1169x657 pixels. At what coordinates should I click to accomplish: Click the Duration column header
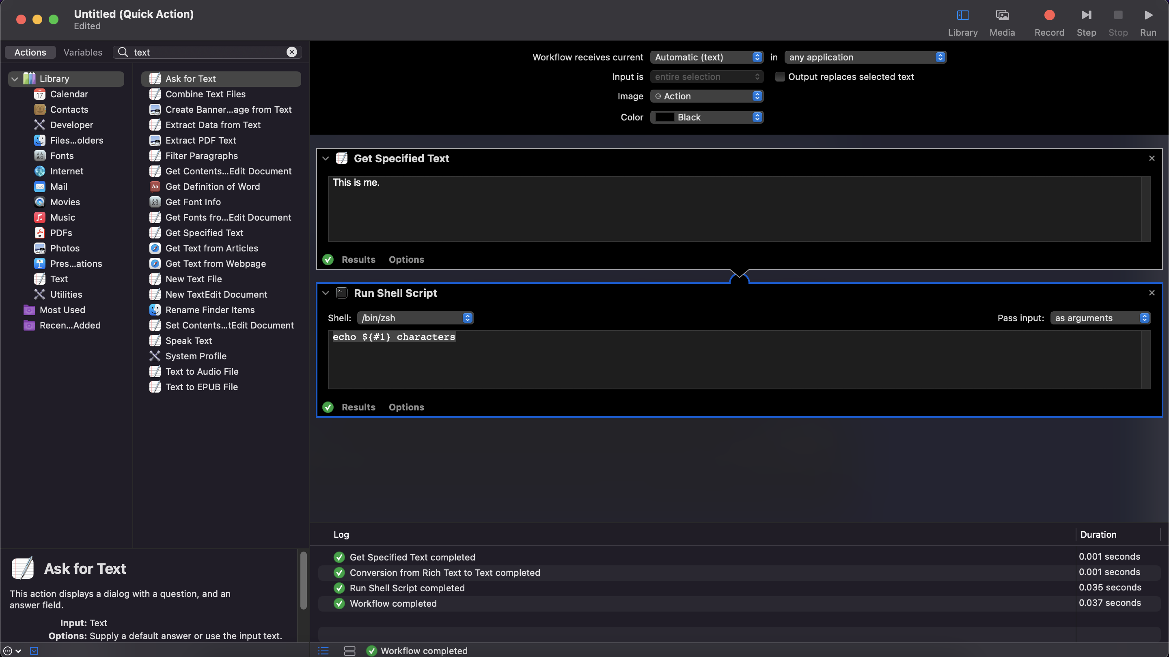pos(1117,535)
